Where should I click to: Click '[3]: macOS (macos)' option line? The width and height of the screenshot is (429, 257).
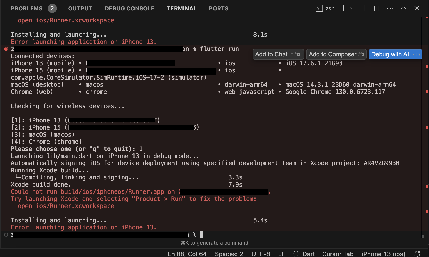point(43,134)
